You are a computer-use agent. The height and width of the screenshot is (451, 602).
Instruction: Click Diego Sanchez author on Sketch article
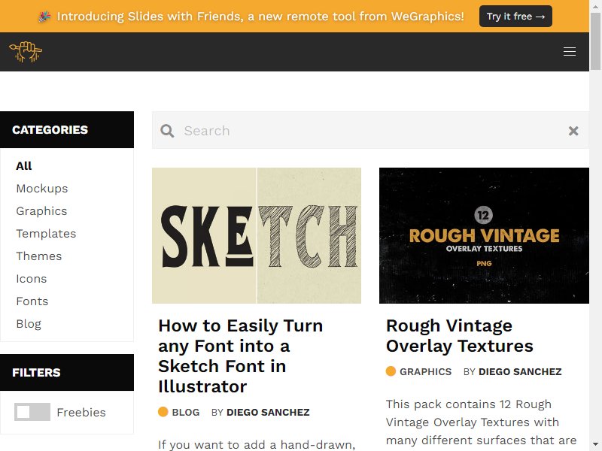(268, 412)
